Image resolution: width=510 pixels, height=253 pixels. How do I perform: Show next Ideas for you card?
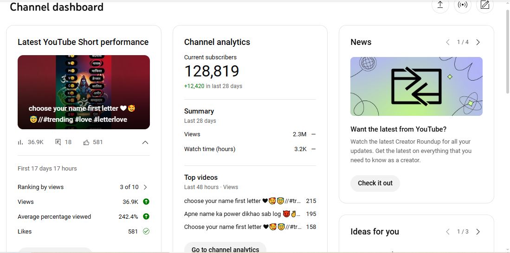[478, 232]
